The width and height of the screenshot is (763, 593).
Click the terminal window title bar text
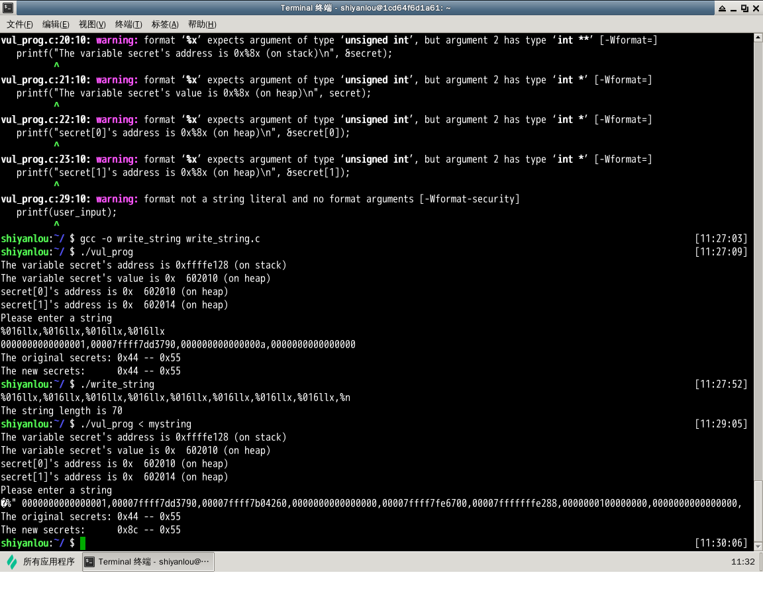(x=375, y=8)
